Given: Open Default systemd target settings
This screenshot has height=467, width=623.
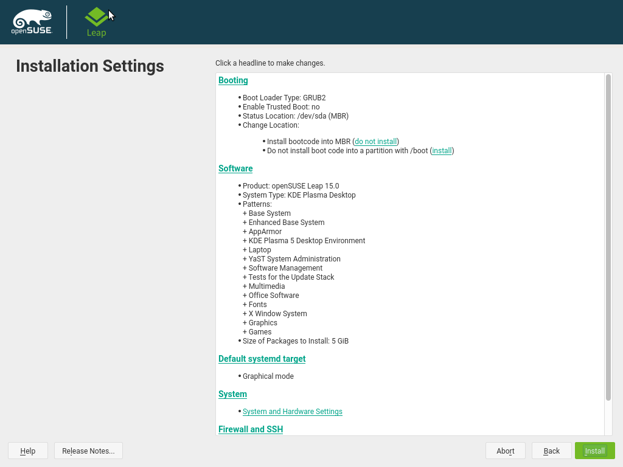Looking at the screenshot, I should tap(262, 359).
